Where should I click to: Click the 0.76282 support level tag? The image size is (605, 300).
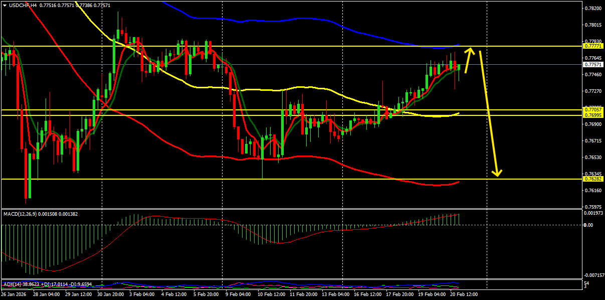(593, 179)
